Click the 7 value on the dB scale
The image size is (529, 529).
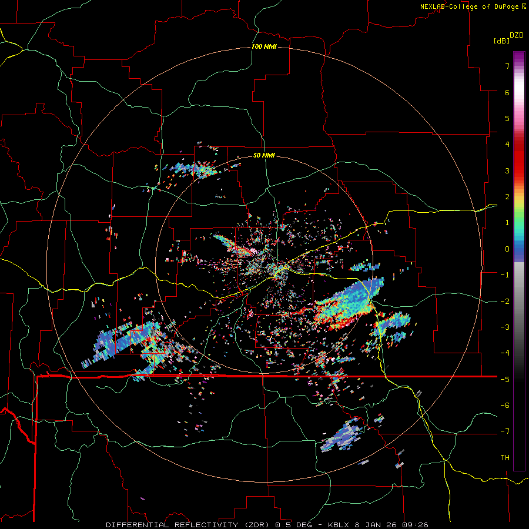pyautogui.click(x=507, y=66)
